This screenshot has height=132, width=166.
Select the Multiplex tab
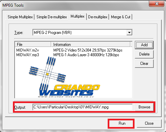click(78, 17)
